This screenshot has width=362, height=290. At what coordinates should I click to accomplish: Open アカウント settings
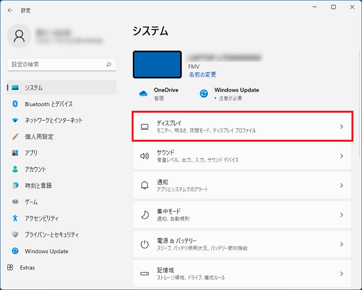click(x=62, y=169)
